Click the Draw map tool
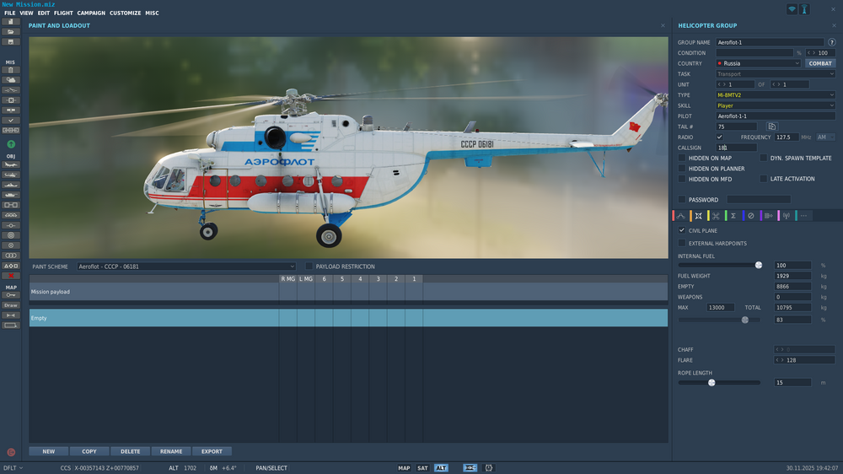This screenshot has height=474, width=843. tap(10, 305)
